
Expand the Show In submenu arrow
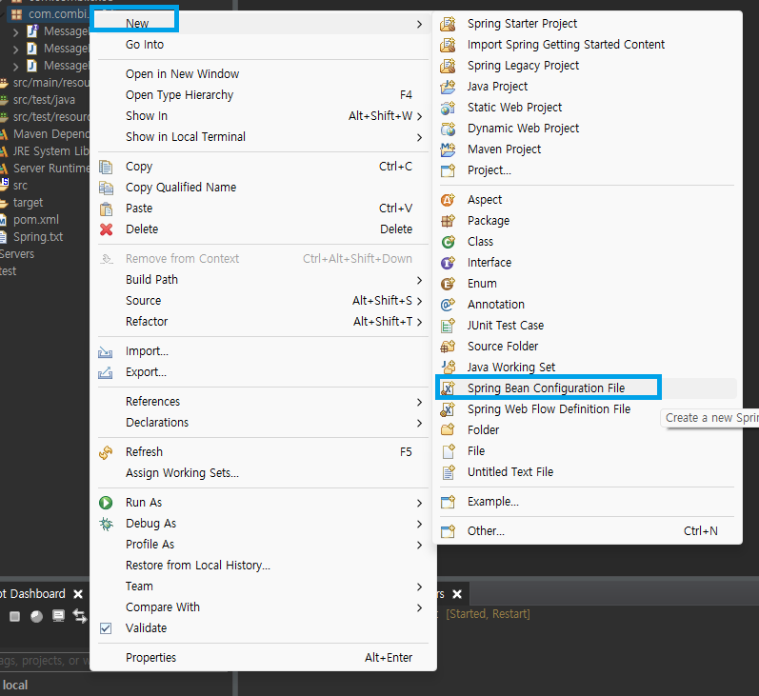click(419, 116)
